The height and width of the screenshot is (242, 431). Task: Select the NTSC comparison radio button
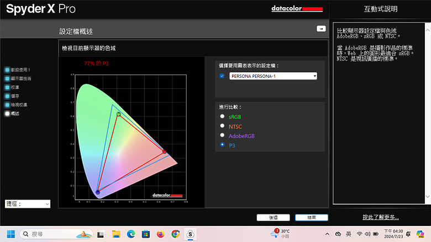click(222, 126)
